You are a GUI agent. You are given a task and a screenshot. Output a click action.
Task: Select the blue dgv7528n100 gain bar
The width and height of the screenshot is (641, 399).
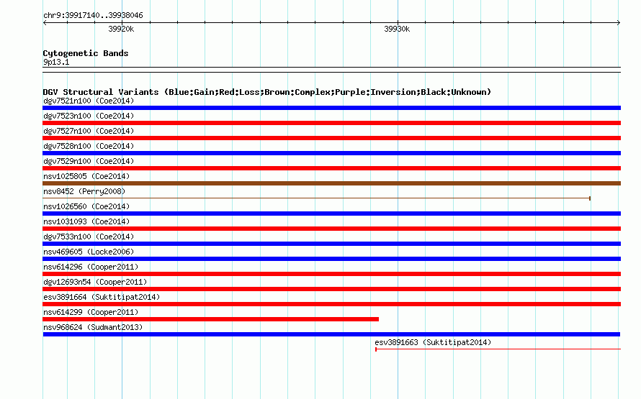(x=331, y=153)
